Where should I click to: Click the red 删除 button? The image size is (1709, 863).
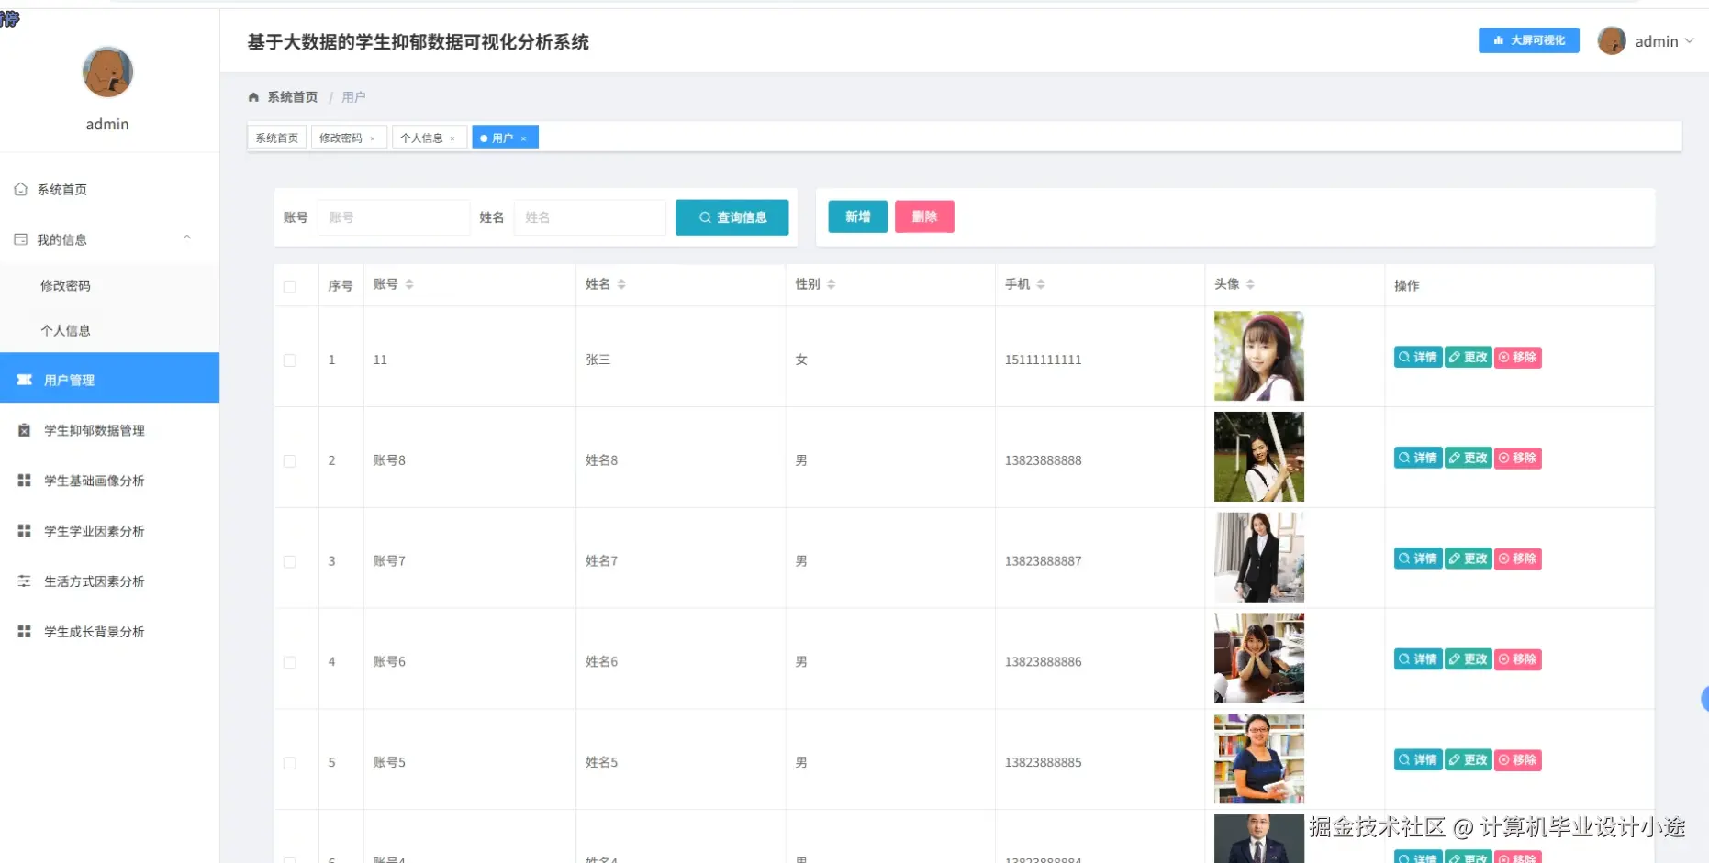tap(924, 216)
